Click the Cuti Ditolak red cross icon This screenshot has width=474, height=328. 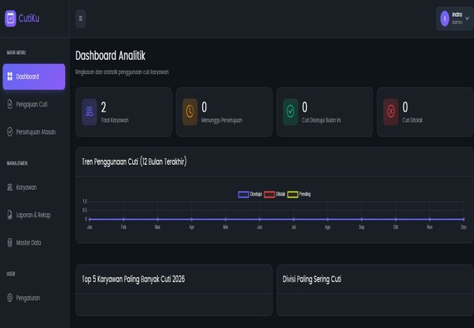[391, 112]
